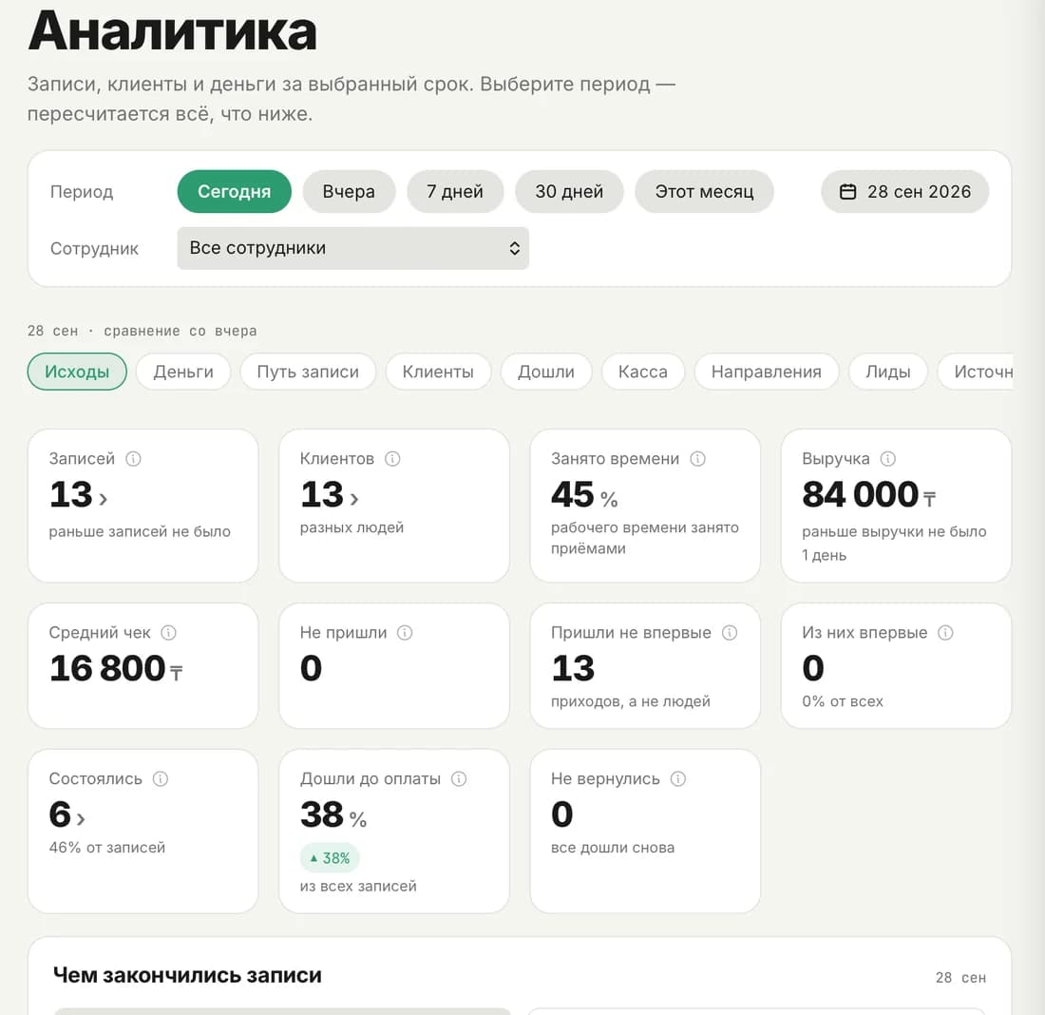Open the Все сотрудники employee dropdown
The image size is (1045, 1015).
tap(352, 248)
